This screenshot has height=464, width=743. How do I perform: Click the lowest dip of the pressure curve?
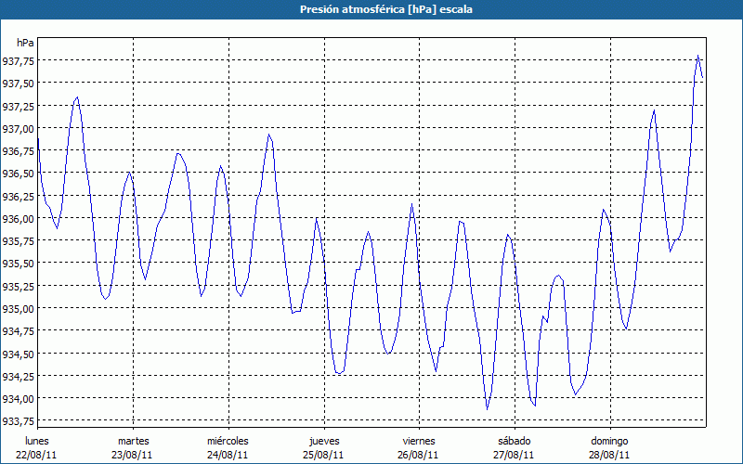[x=487, y=408]
